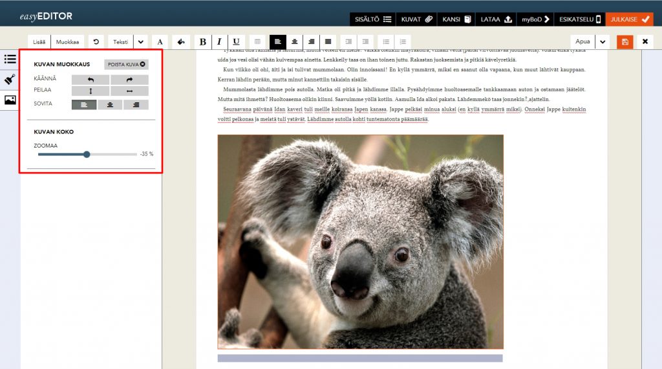Open the font color A tool
The image size is (662, 369).
tap(160, 42)
